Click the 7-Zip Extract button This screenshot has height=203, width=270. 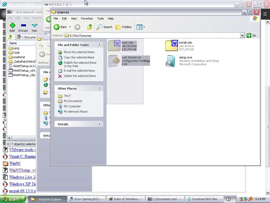tap(23, 27)
